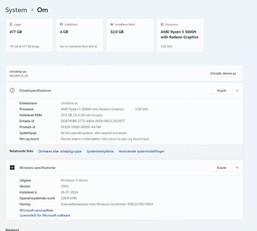This screenshot has height=231, width=257.
Task: Click the Udgave value 'Windows 11 Home'
Action: 74,180
